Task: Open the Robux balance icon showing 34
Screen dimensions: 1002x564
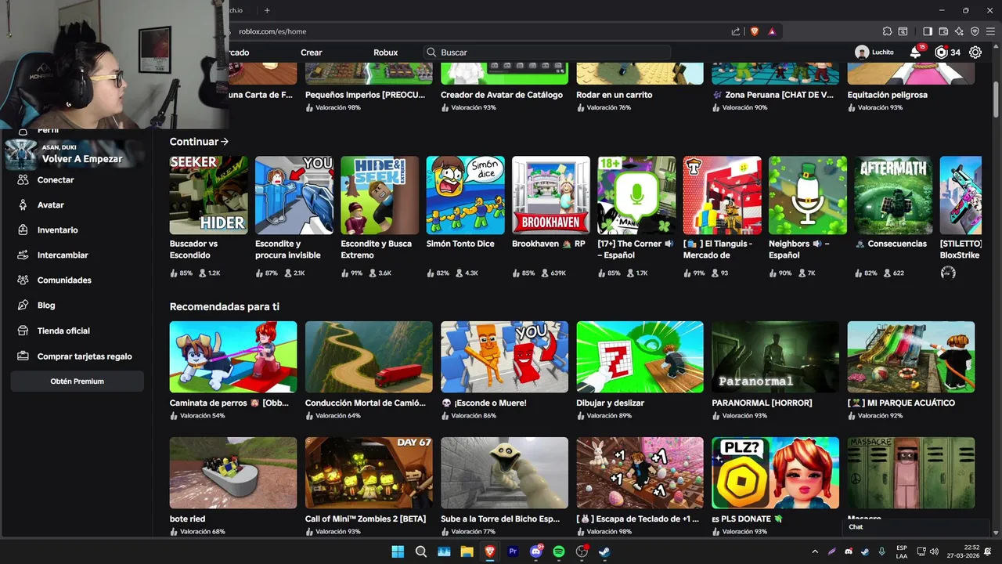Action: (x=941, y=52)
